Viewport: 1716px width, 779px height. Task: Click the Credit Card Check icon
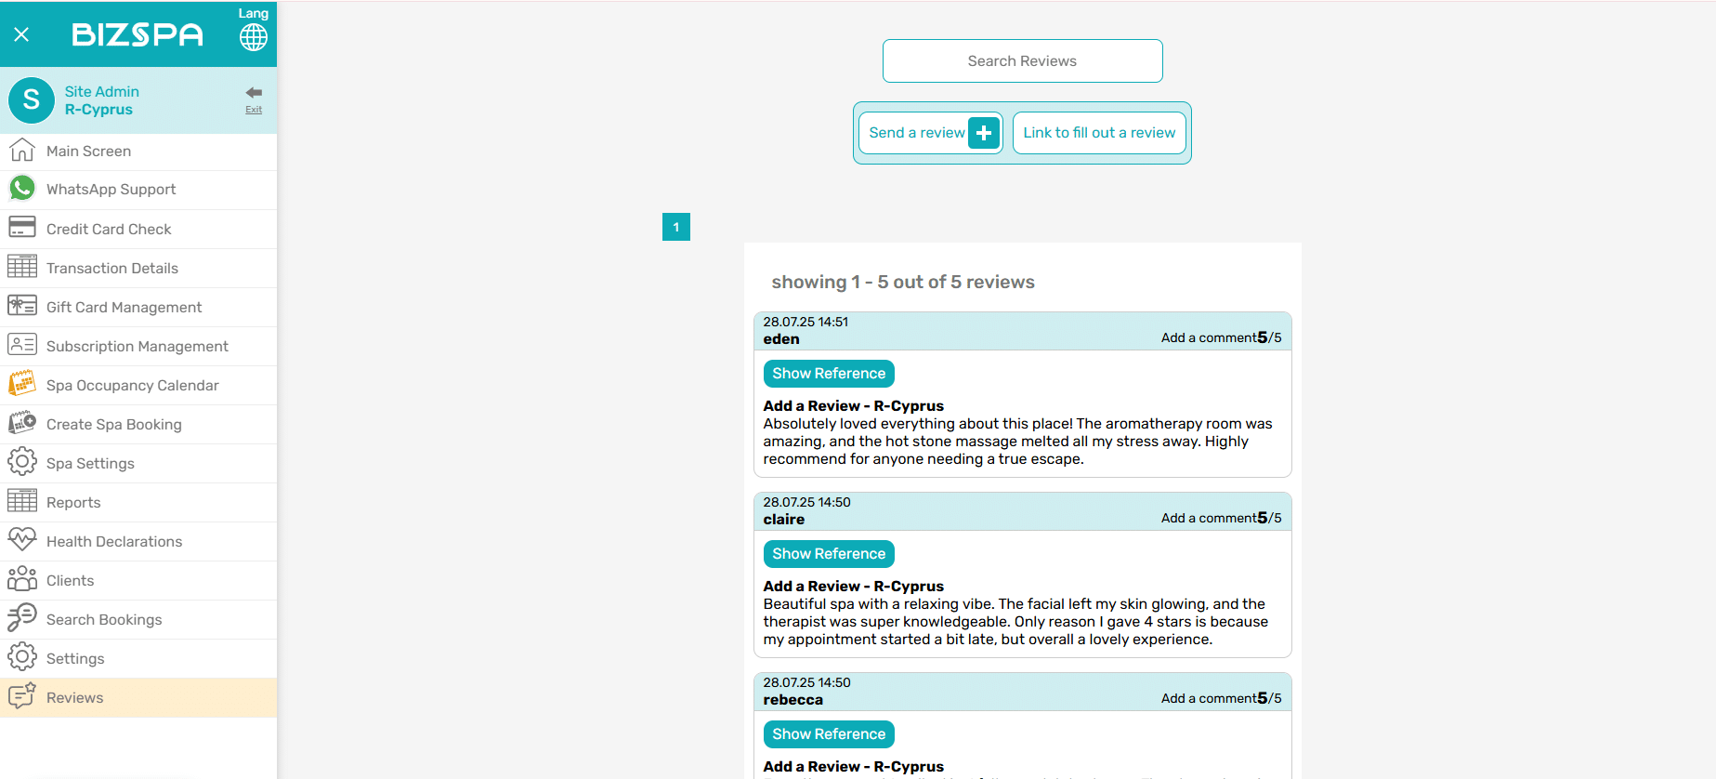[22, 228]
